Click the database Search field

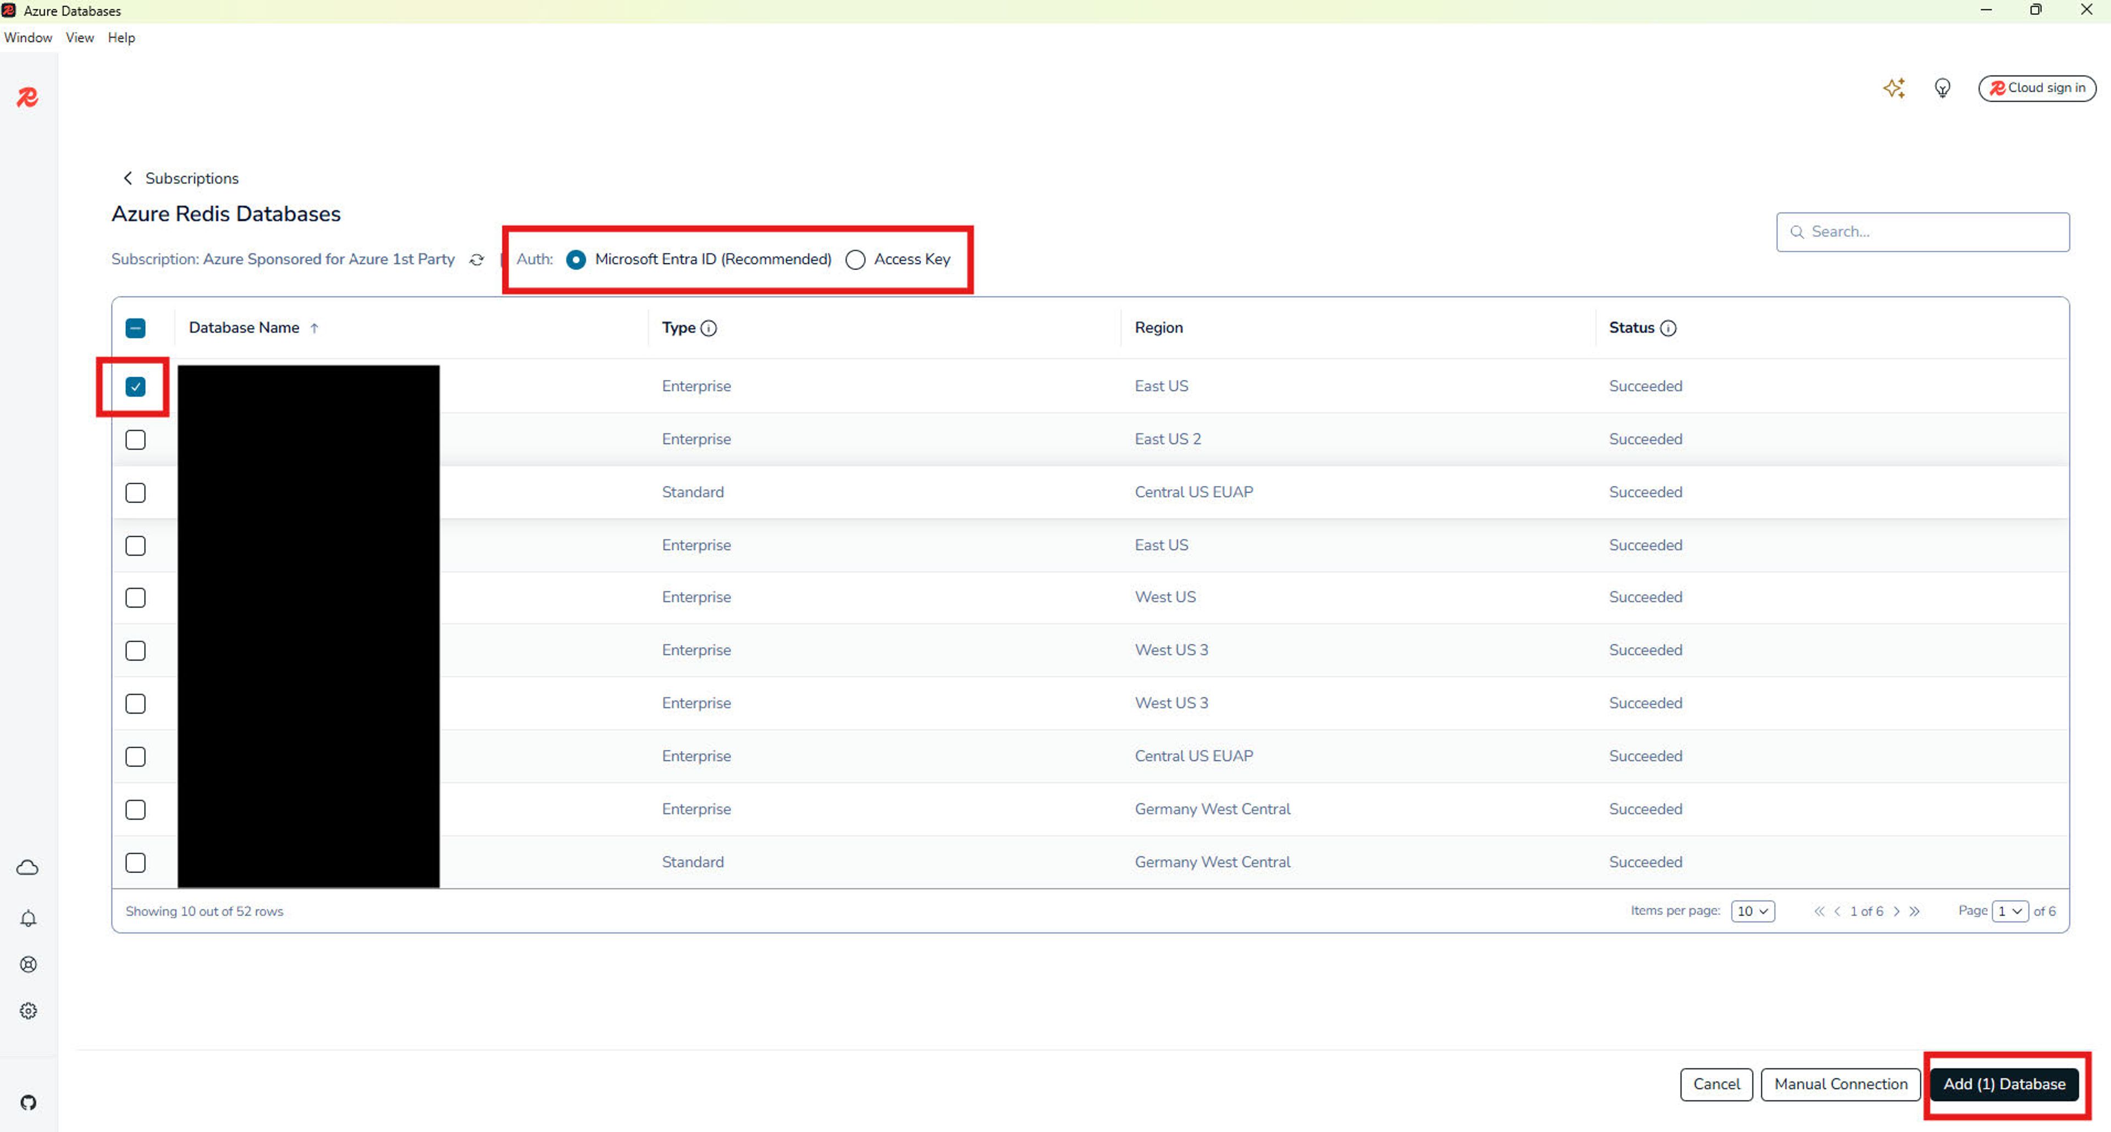pyautogui.click(x=1922, y=232)
